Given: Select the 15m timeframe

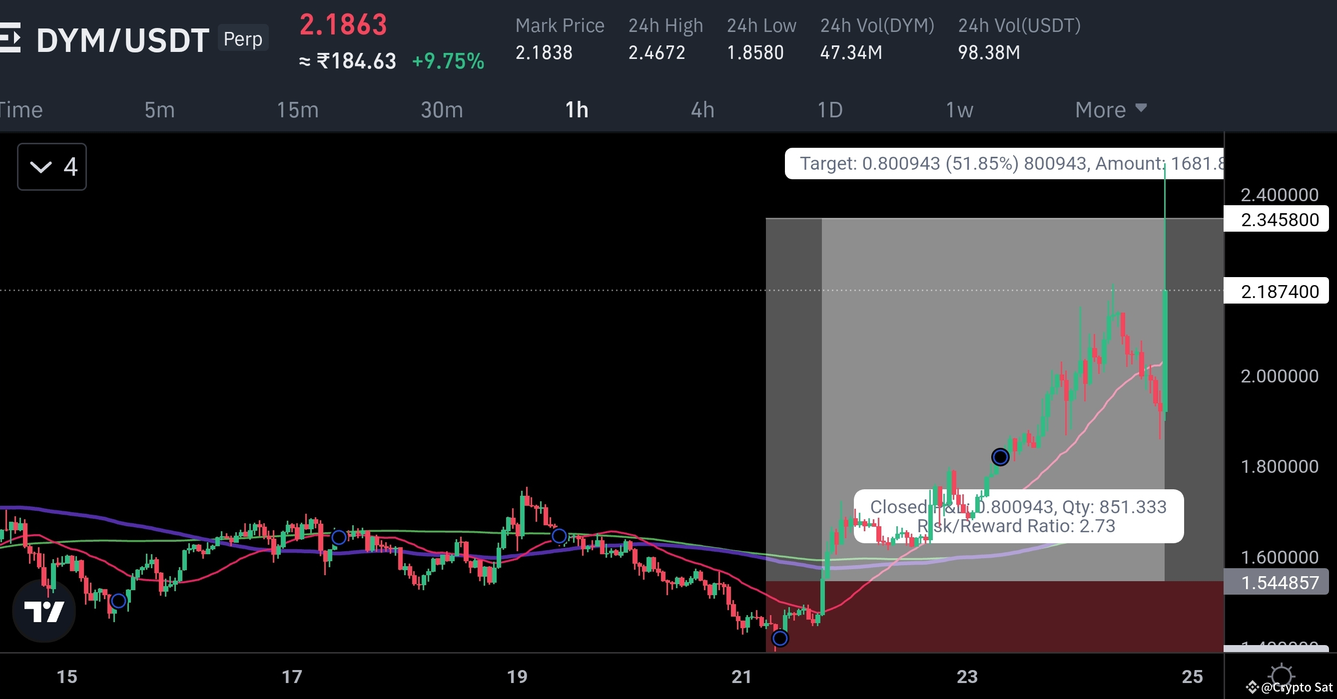Looking at the screenshot, I should [x=297, y=109].
